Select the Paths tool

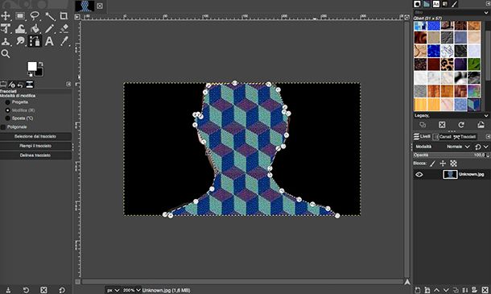(35, 41)
